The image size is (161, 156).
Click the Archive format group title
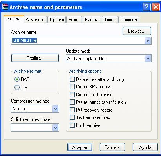28,71
